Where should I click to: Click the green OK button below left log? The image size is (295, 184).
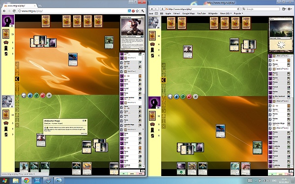tap(123, 174)
